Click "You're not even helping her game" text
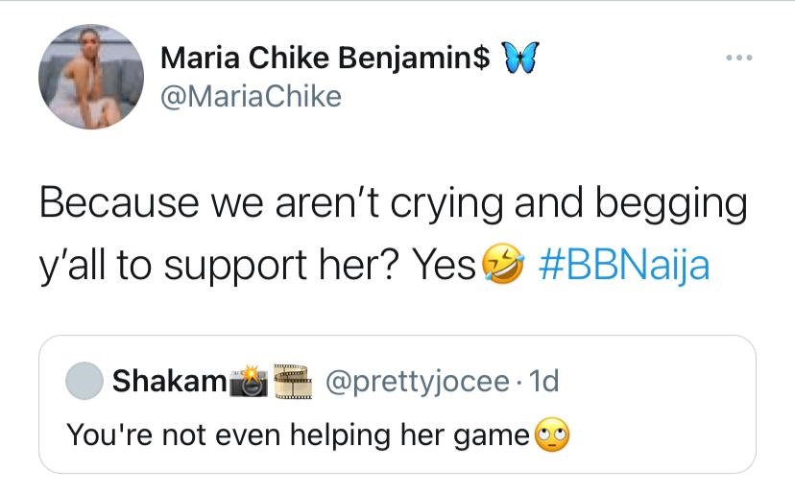The height and width of the screenshot is (492, 795). coord(298,434)
